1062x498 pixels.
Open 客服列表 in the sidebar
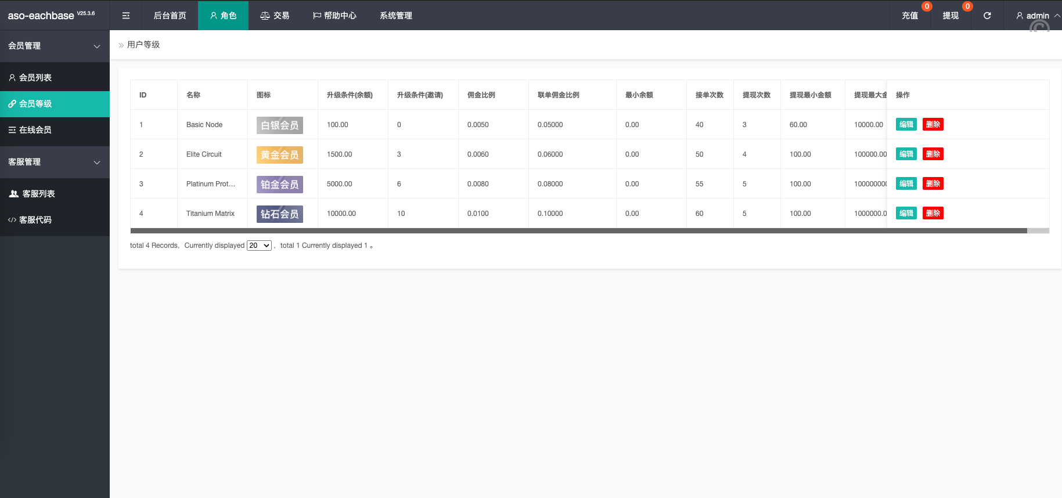point(38,194)
